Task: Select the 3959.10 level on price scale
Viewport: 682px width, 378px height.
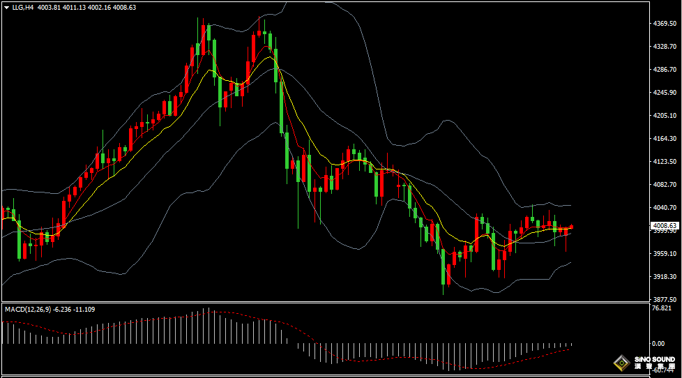Action: point(665,254)
